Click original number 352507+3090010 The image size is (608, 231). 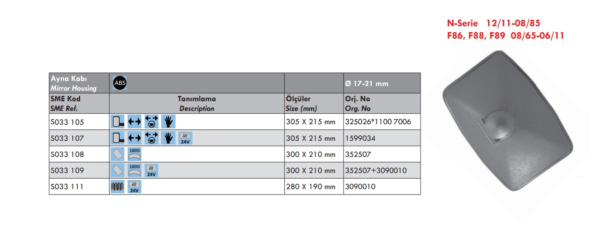tap(375, 170)
